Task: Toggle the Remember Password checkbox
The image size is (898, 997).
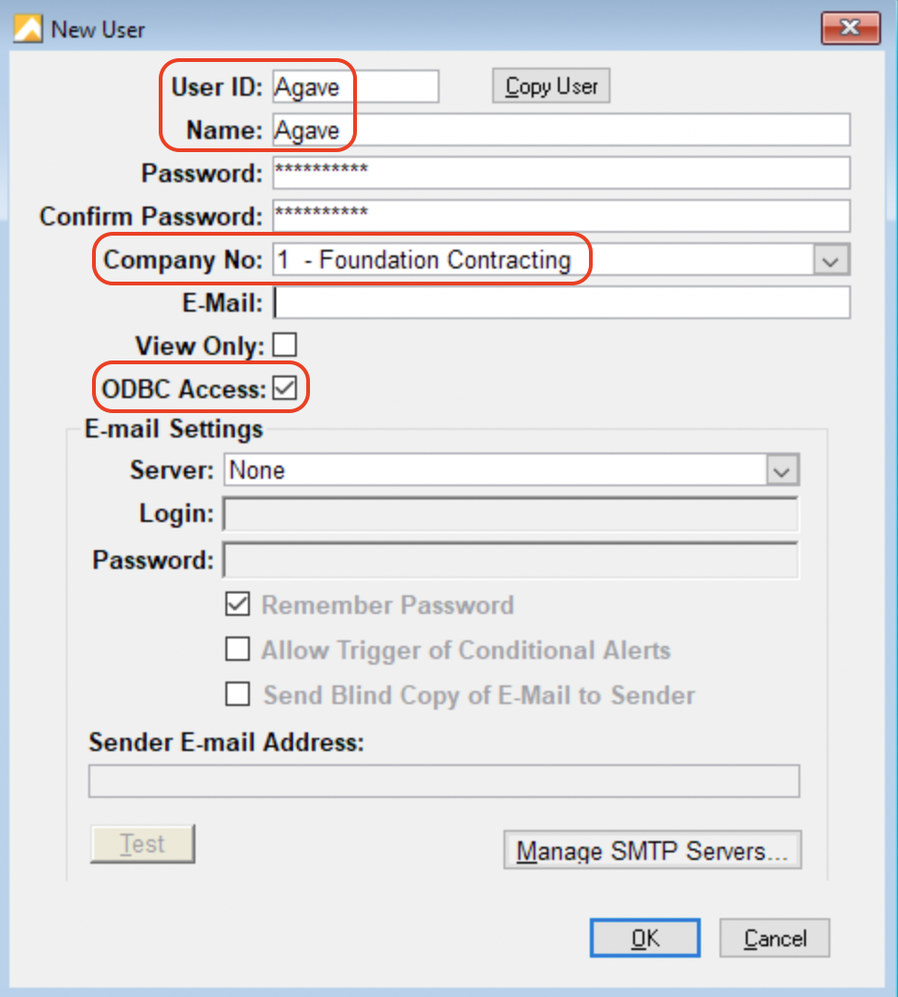Action: click(x=239, y=605)
